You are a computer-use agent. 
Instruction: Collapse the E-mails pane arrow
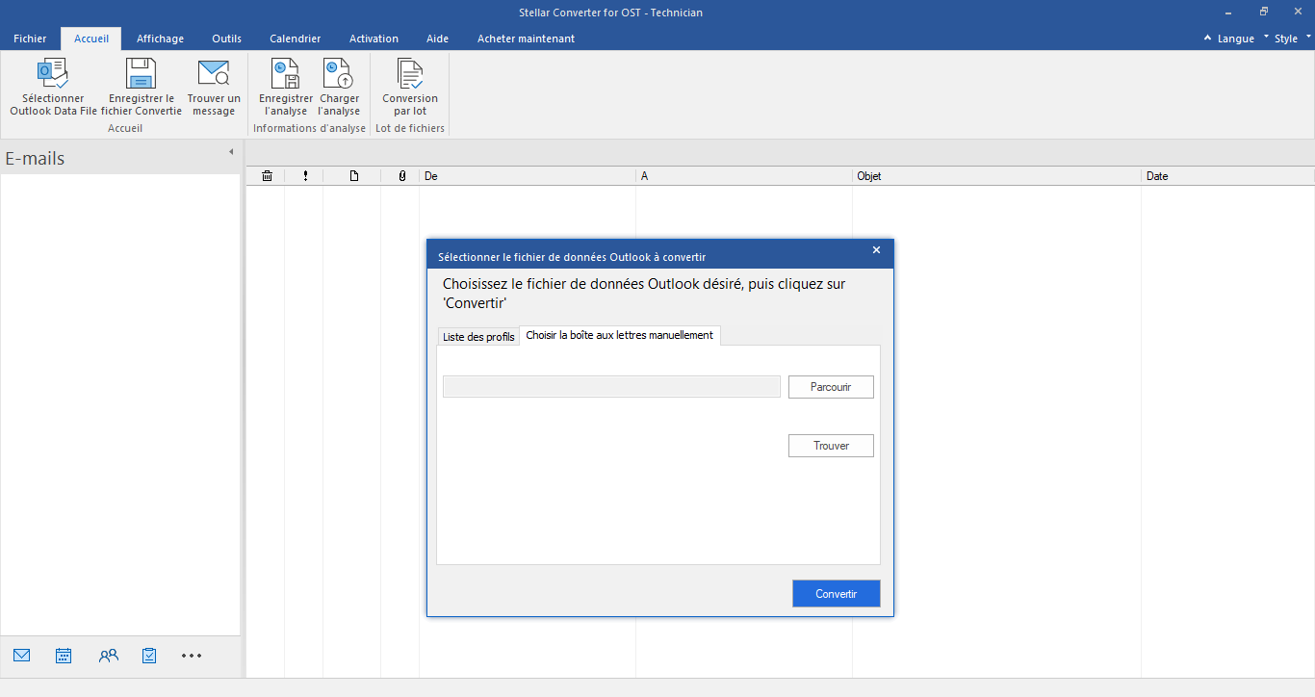pyautogui.click(x=231, y=152)
